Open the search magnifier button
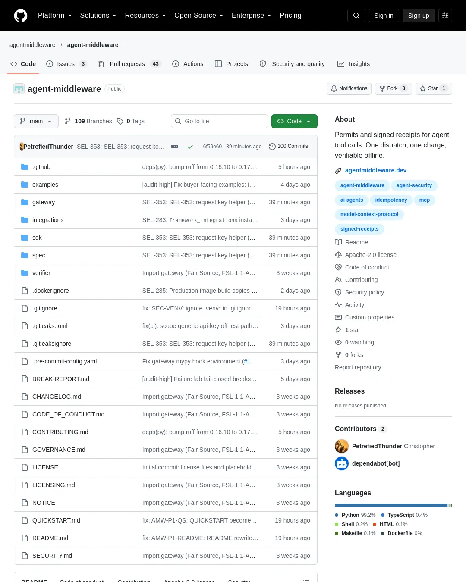466x582 pixels. tap(356, 16)
